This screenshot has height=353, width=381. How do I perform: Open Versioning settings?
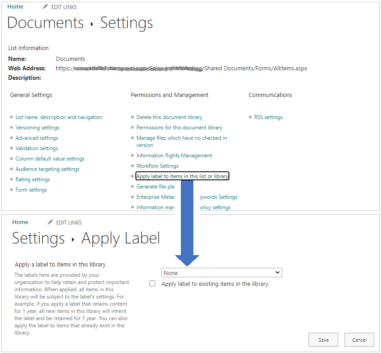(x=37, y=128)
